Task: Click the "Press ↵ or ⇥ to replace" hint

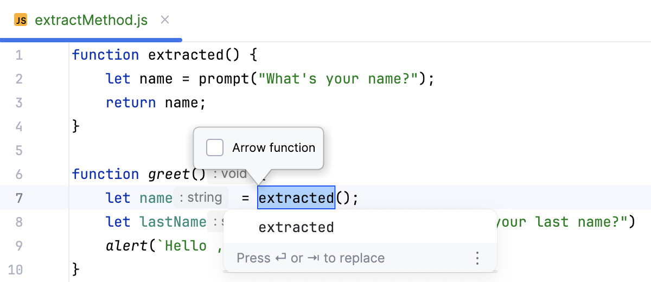Action: [x=310, y=258]
